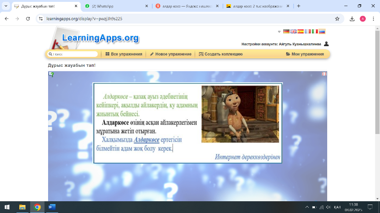380x213 pixels.
Task: Open the Windows Start menu
Action: coord(7,207)
